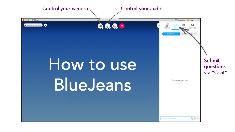This screenshot has width=235, height=132.
Task: Open camera options dropdown arrow
Action: pyautogui.click(x=103, y=28)
